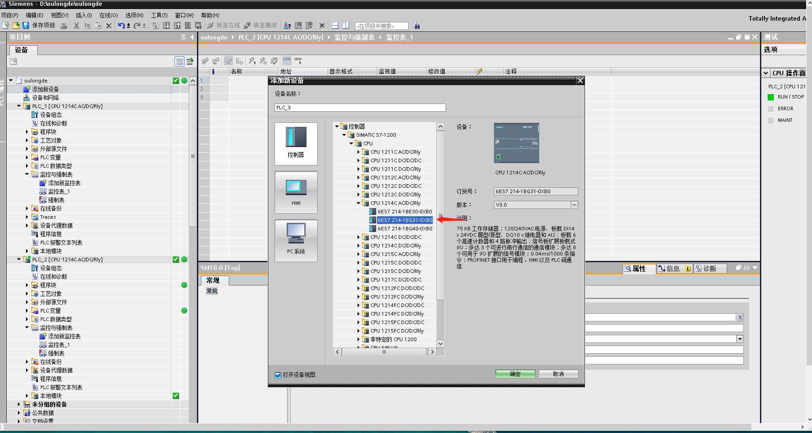Click the monitor once icon in watch table
Screen dimensions: 812x433
click(x=298, y=61)
